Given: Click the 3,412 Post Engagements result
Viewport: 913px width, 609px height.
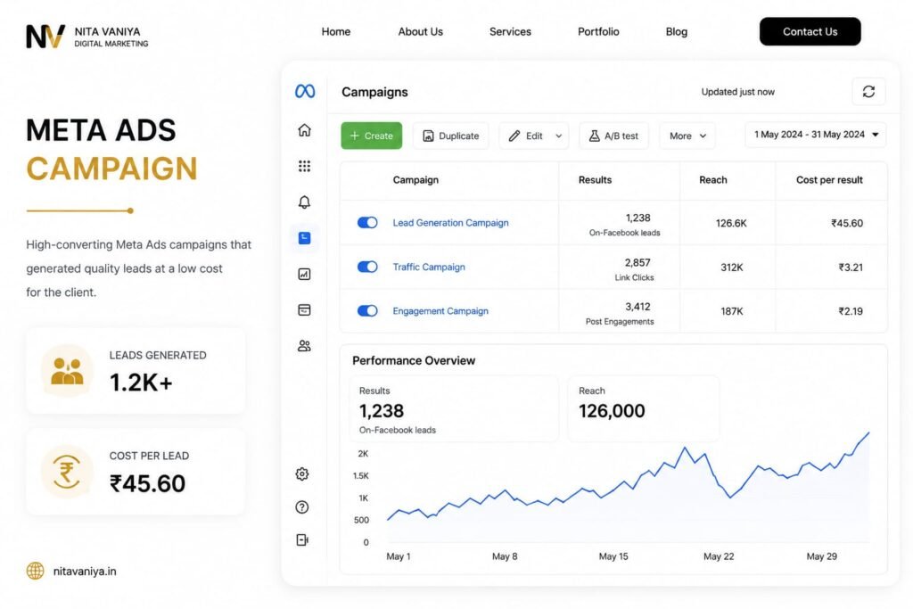Looking at the screenshot, I should click(x=621, y=313).
